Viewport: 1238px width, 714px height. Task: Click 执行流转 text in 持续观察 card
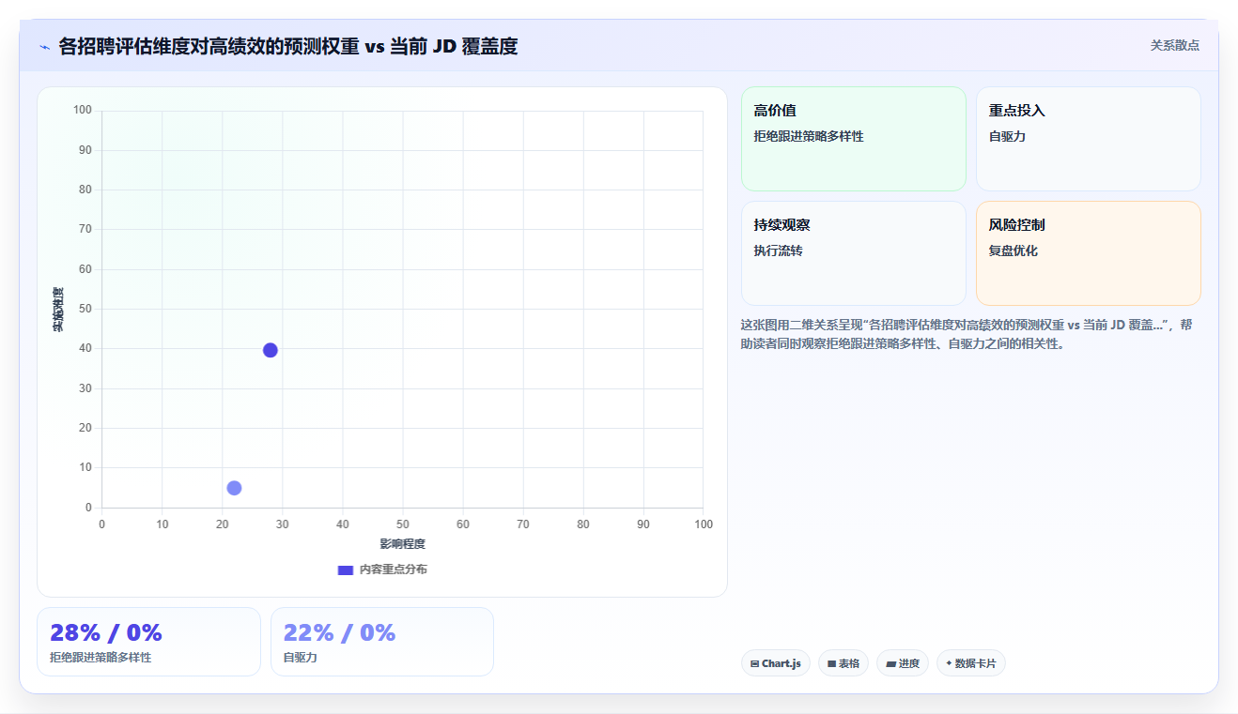(x=778, y=251)
